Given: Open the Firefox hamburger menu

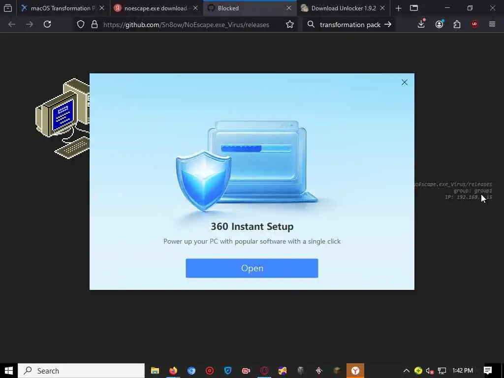Looking at the screenshot, I should (x=492, y=25).
